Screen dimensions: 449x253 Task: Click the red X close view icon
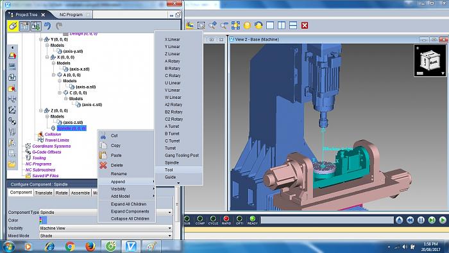coord(305,26)
